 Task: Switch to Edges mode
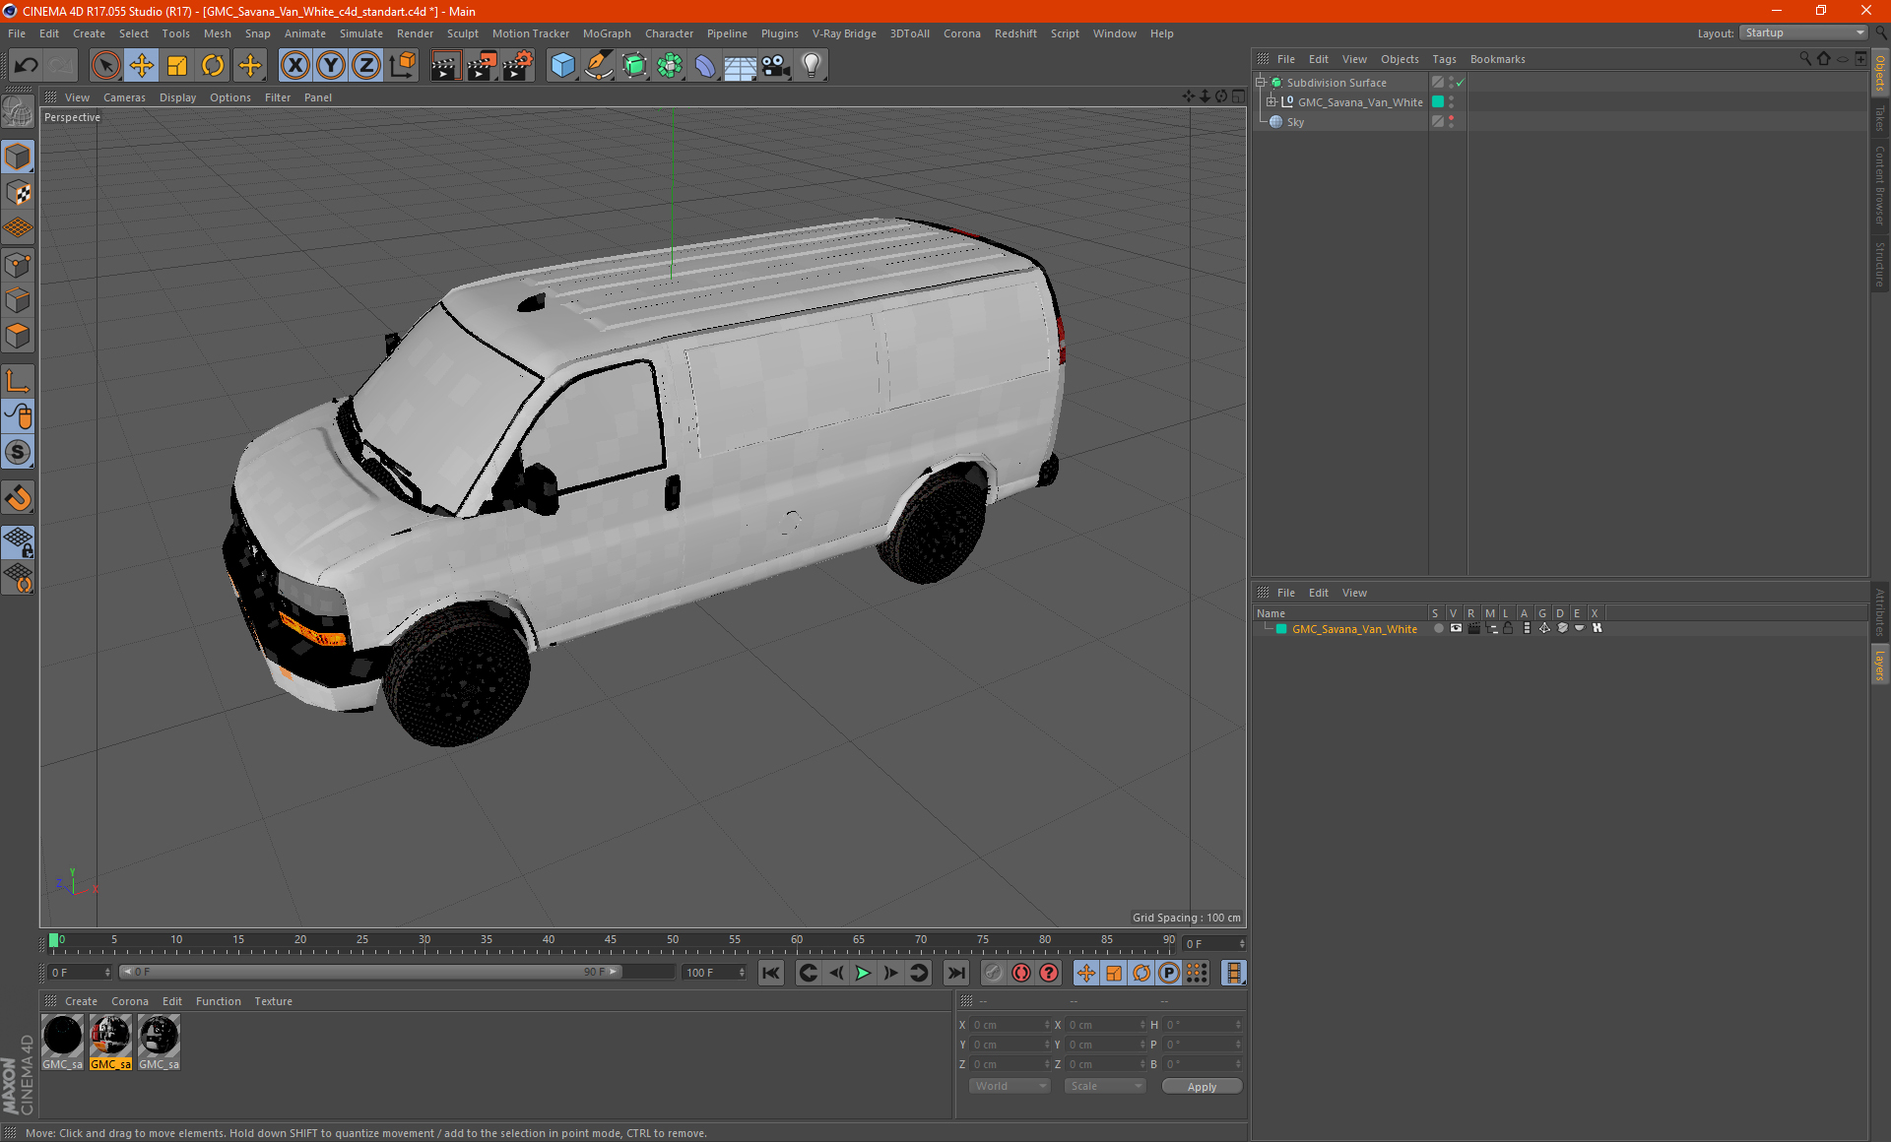18,300
